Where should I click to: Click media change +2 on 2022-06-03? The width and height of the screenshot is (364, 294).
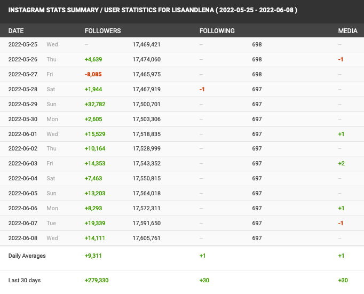(341, 163)
